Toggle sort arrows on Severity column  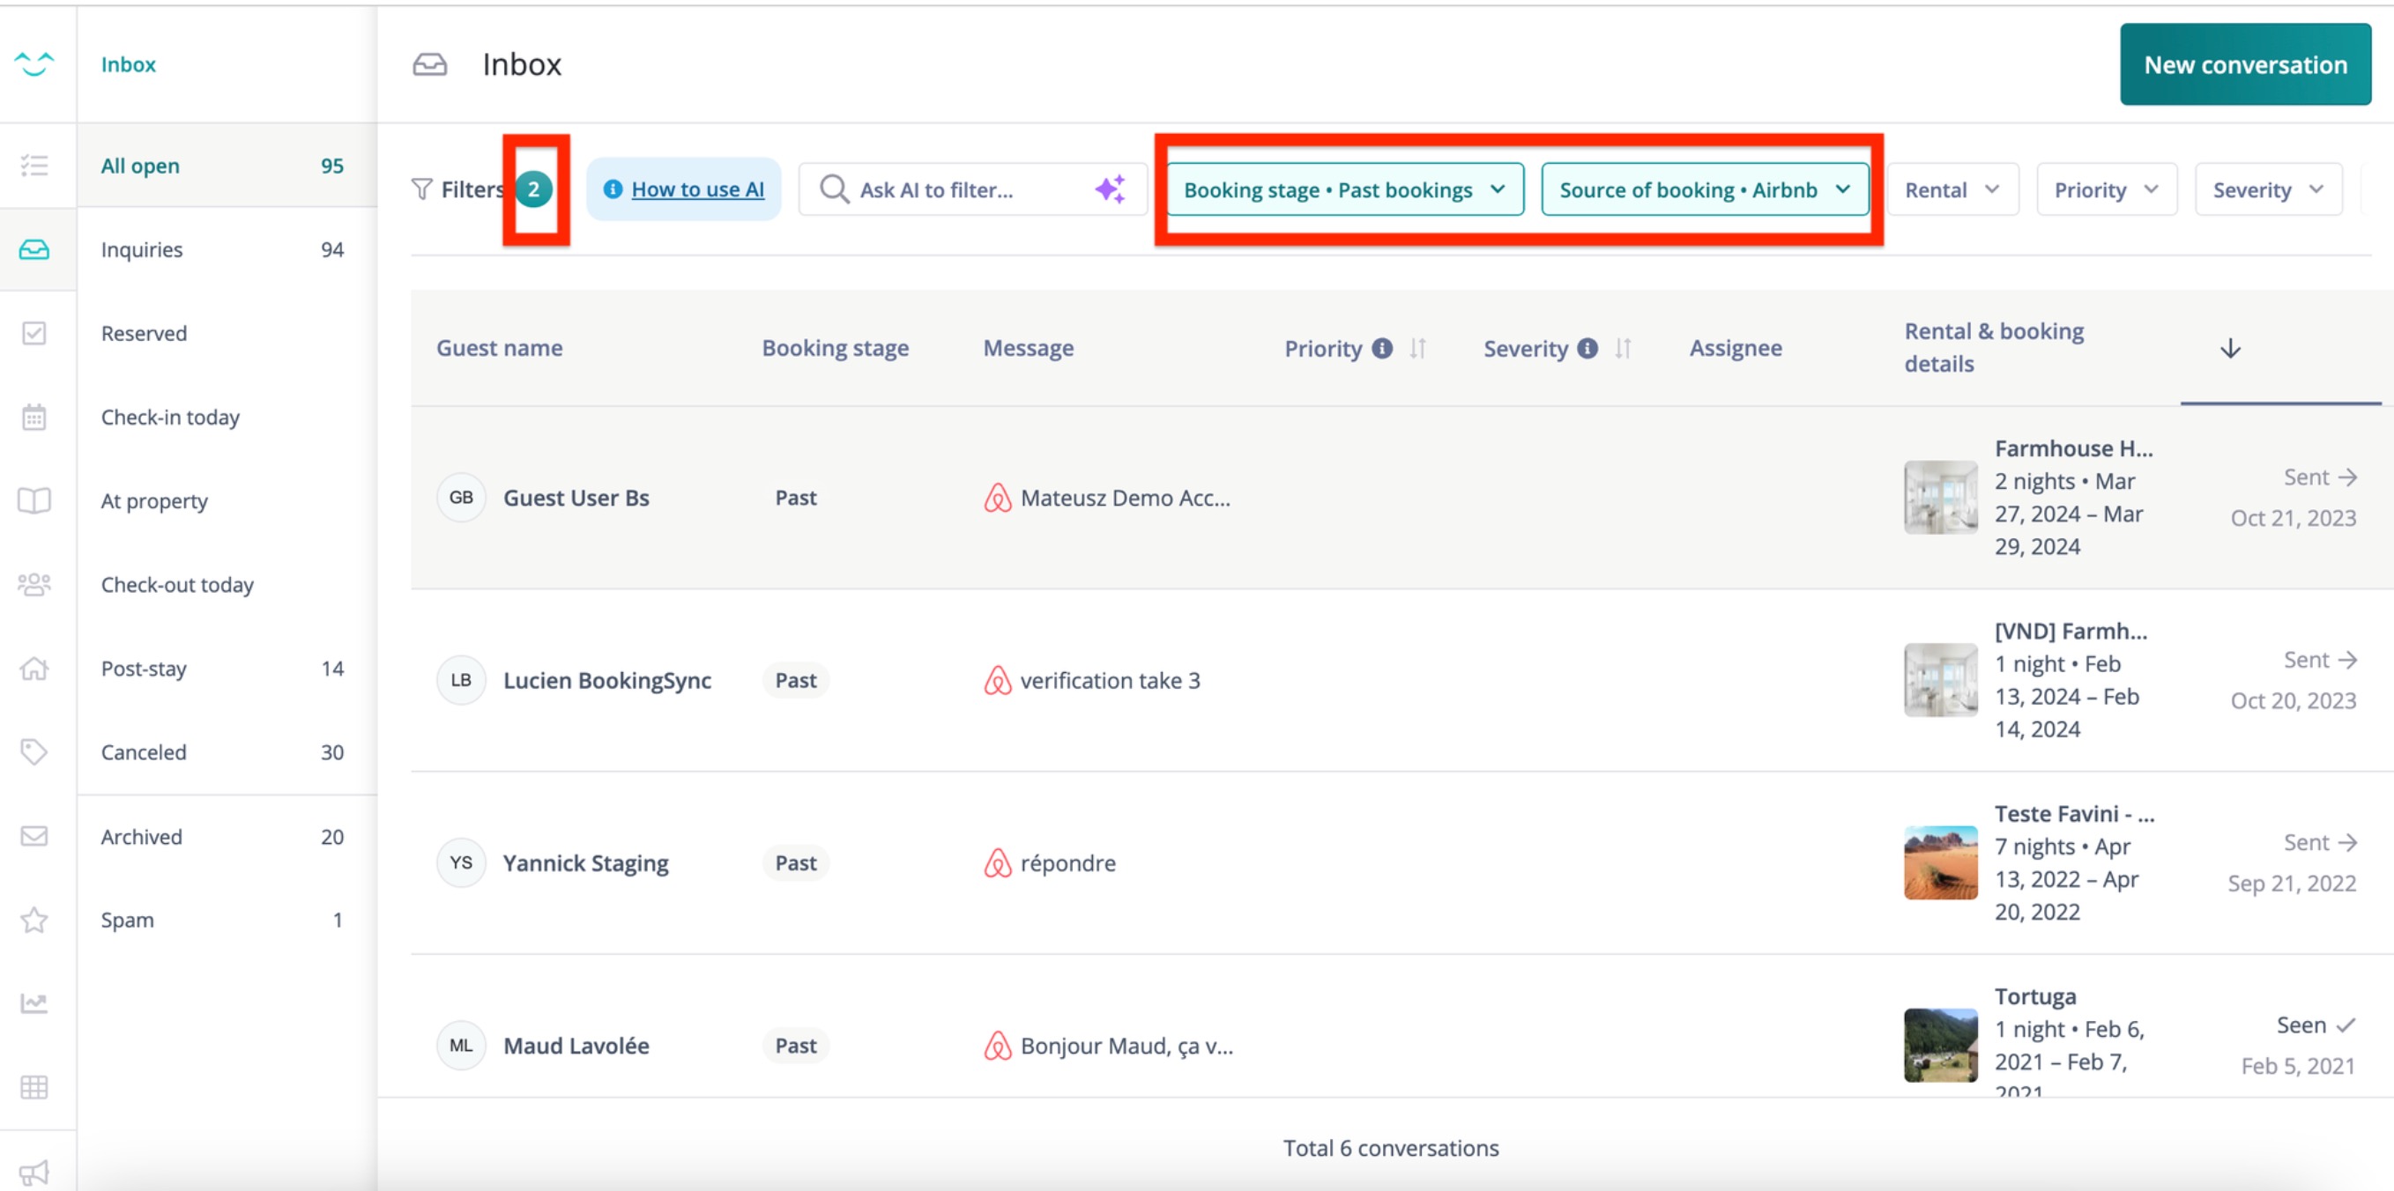[1623, 348]
